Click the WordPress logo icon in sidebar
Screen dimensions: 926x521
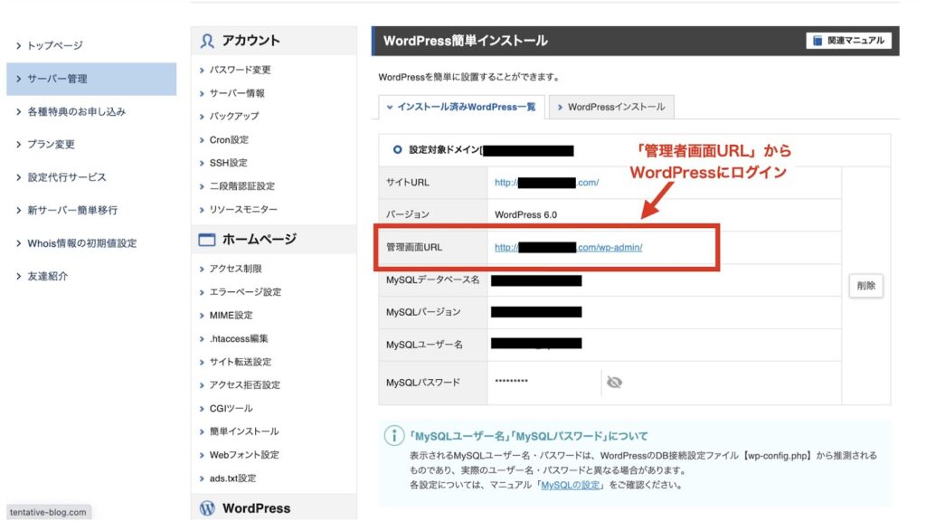pyautogui.click(x=207, y=508)
